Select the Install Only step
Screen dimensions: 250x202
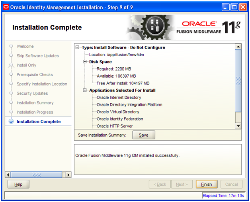tap(26, 65)
